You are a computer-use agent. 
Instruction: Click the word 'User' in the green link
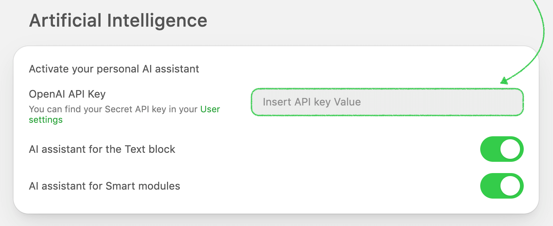click(210, 109)
